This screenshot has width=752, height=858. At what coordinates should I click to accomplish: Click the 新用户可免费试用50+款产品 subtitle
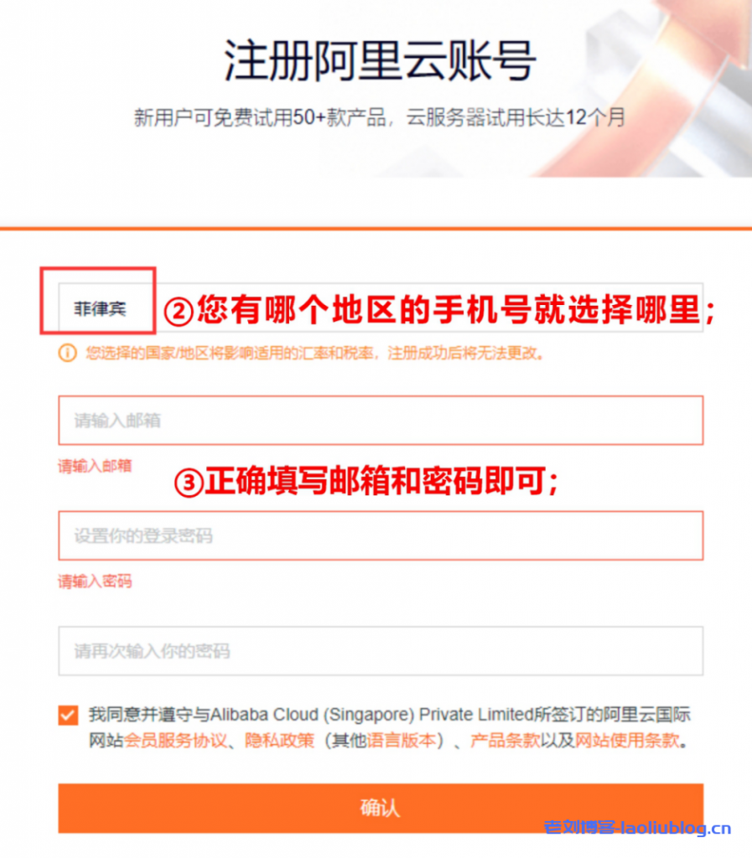(x=261, y=117)
